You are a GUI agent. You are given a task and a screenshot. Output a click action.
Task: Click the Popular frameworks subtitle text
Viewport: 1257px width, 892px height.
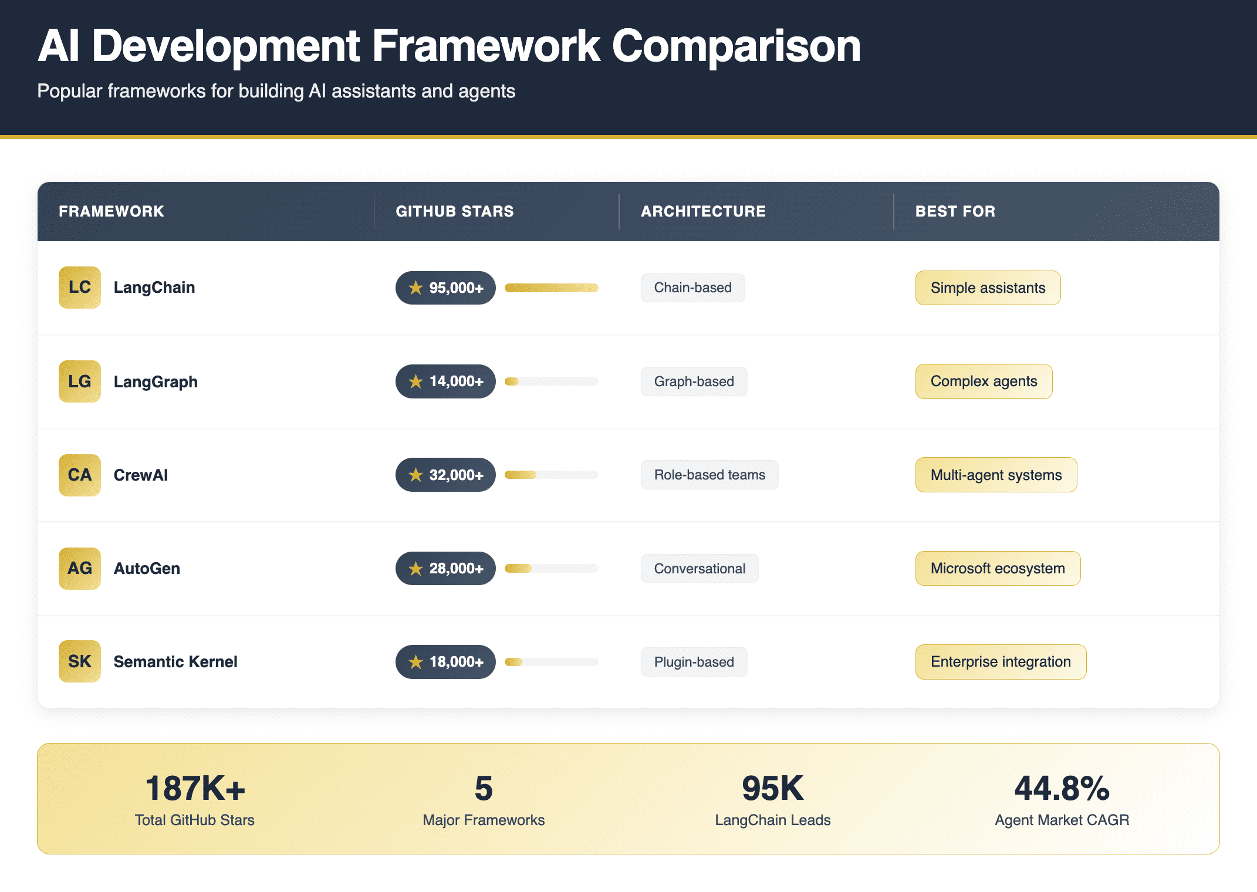point(276,92)
